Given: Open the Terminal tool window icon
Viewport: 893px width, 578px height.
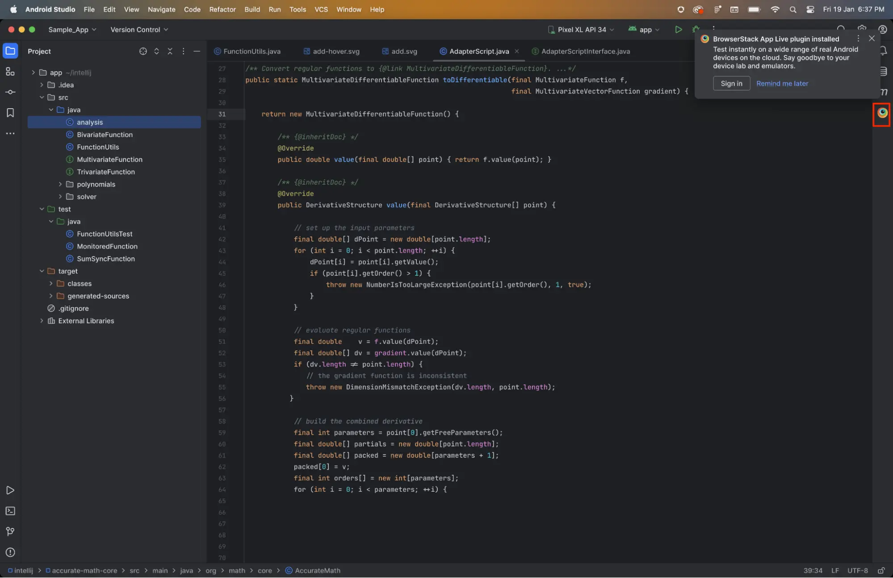Looking at the screenshot, I should pyautogui.click(x=10, y=511).
